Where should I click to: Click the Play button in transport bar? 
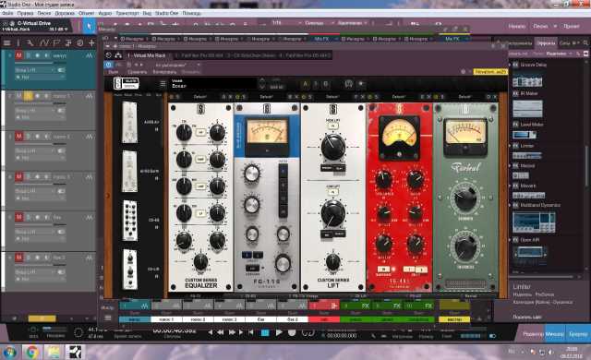coord(279,332)
